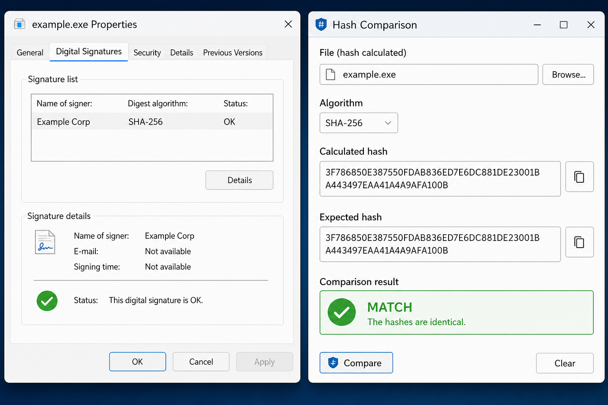Click the file icon in file field
Viewport: 608px width, 405px height.
[331, 74]
